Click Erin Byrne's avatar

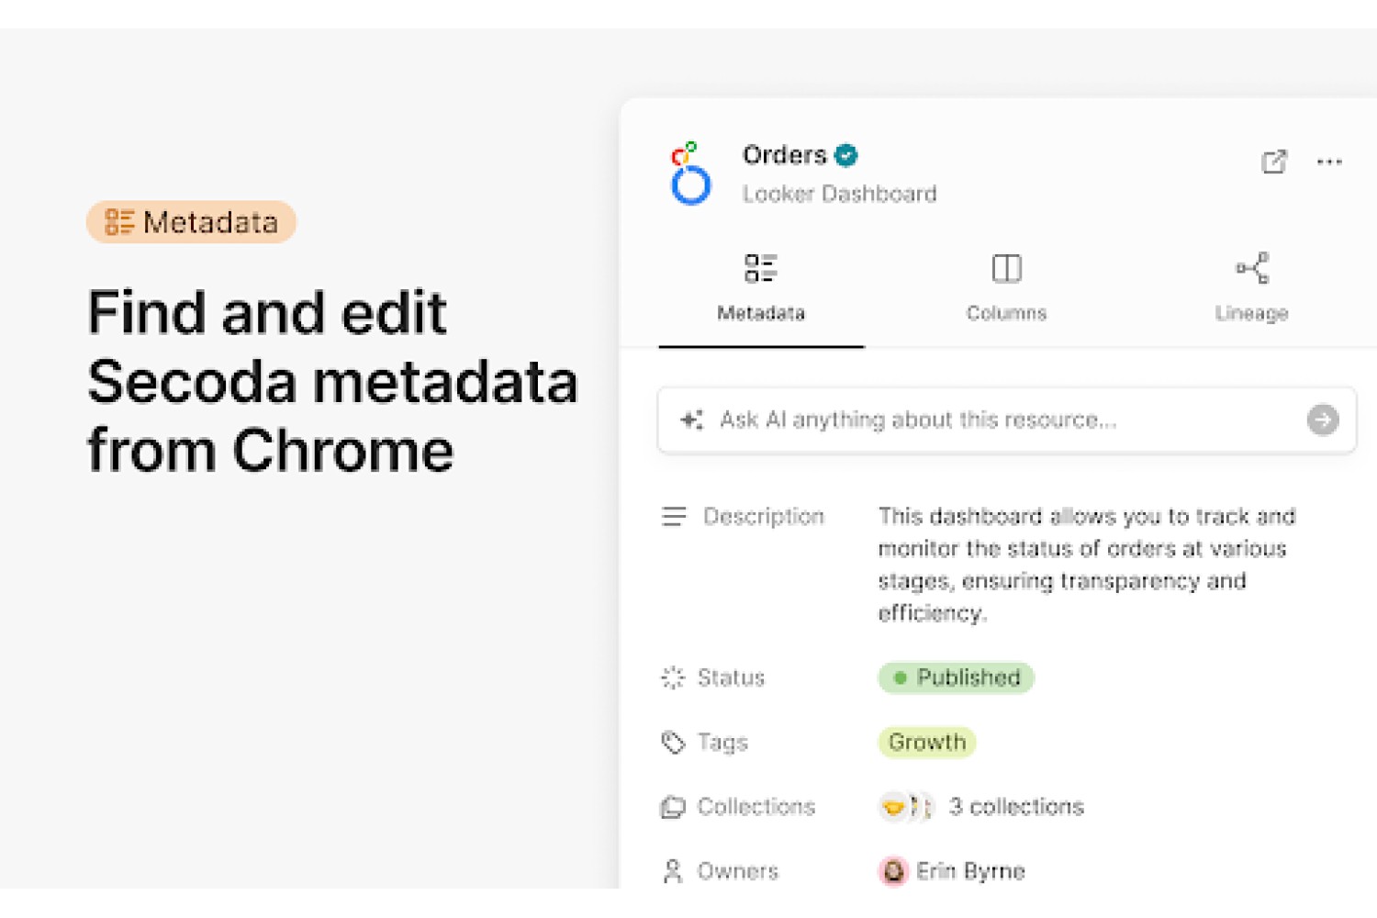coord(893,870)
